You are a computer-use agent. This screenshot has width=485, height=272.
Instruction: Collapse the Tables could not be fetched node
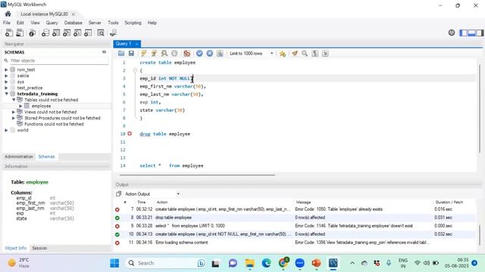[x=14, y=100]
